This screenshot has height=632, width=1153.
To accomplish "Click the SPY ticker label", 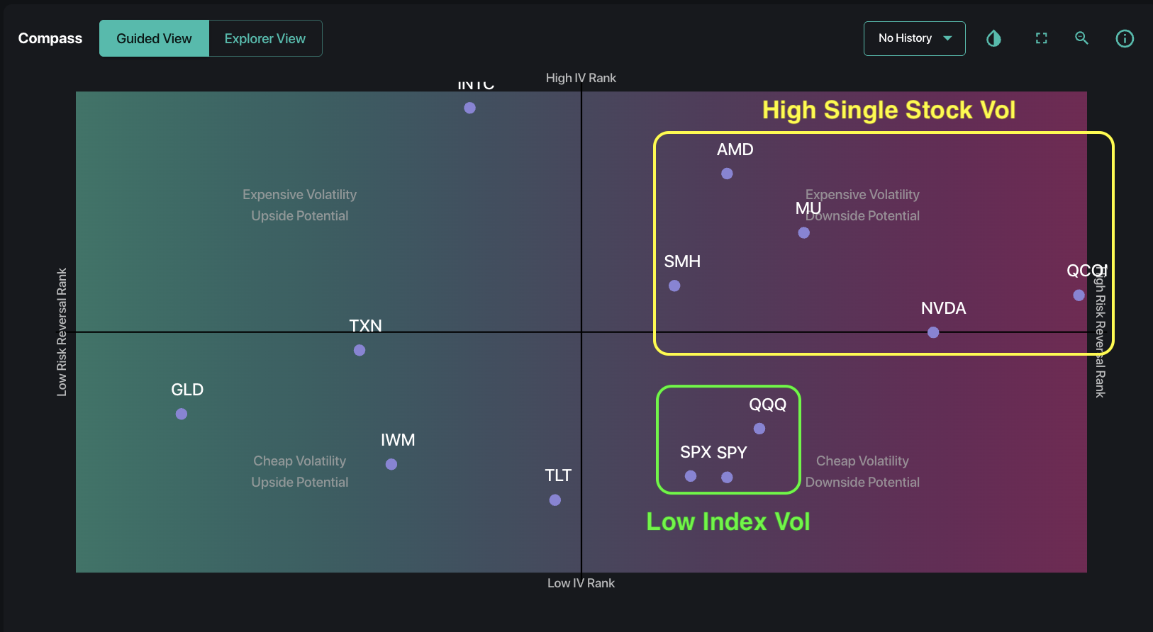I will click(x=732, y=452).
